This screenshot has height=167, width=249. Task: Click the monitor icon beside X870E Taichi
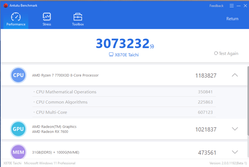(x=111, y=55)
